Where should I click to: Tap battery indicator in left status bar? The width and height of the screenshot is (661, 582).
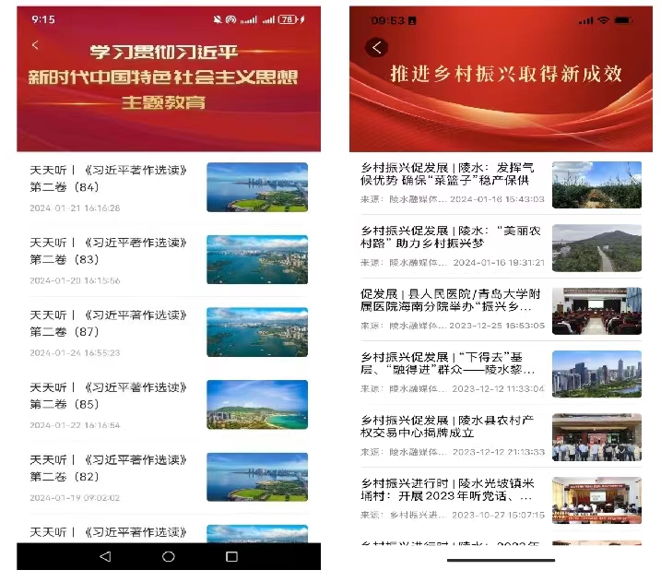pos(288,19)
